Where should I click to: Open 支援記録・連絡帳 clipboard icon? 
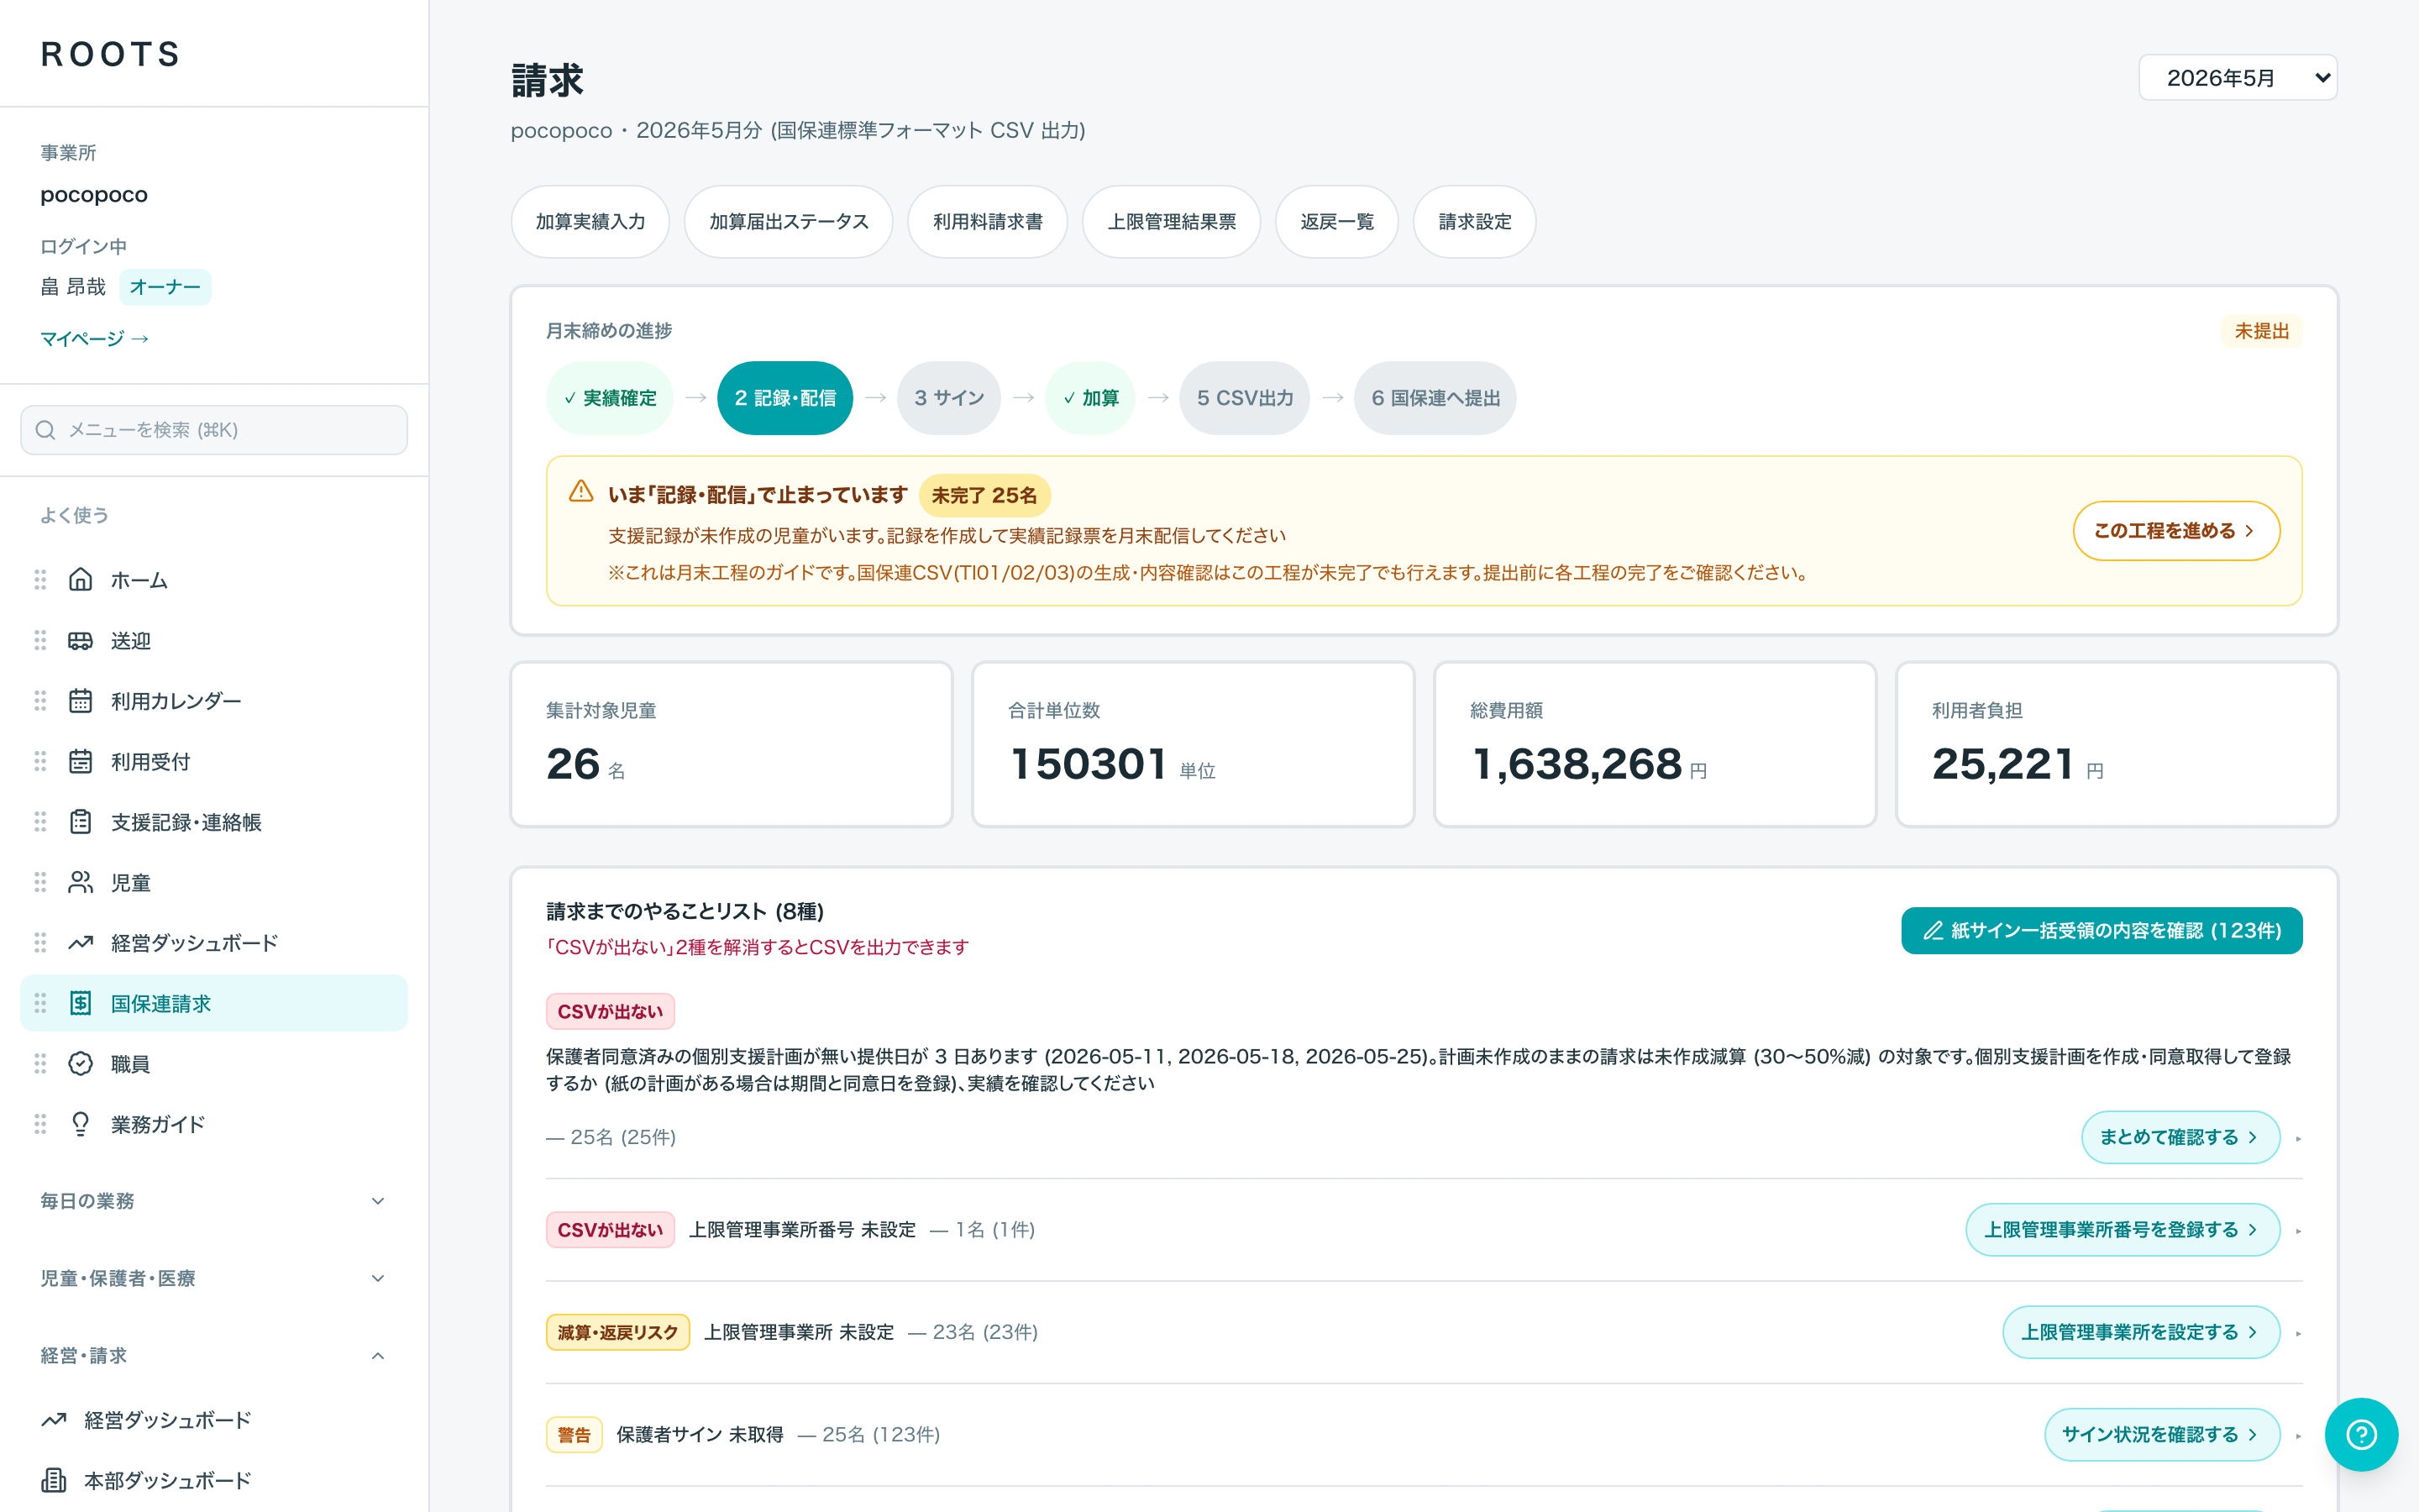click(80, 822)
